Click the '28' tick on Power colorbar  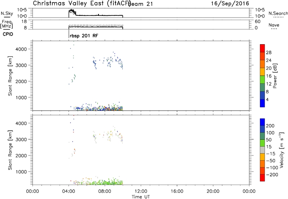269,52
